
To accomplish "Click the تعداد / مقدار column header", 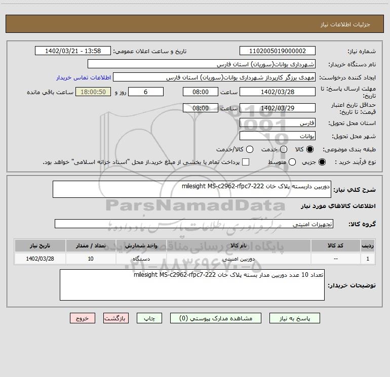I will click(91, 245).
